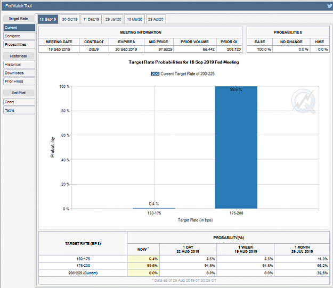
Task: Click the 208,120 prior OI value
Action: 234,49
